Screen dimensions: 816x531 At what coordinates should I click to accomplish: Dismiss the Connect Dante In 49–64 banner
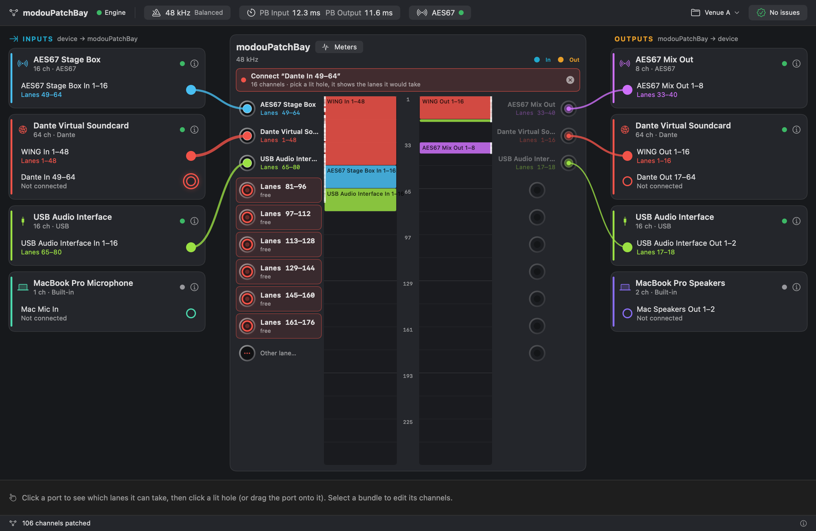[570, 80]
